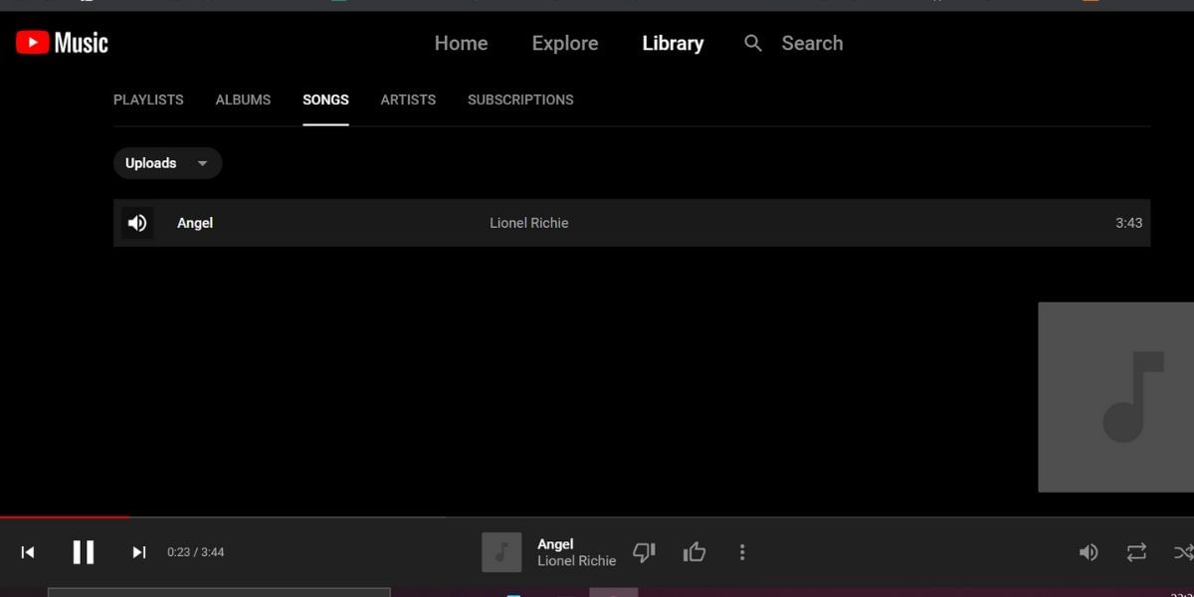Go to the previous track
The height and width of the screenshot is (597, 1194).
point(27,552)
